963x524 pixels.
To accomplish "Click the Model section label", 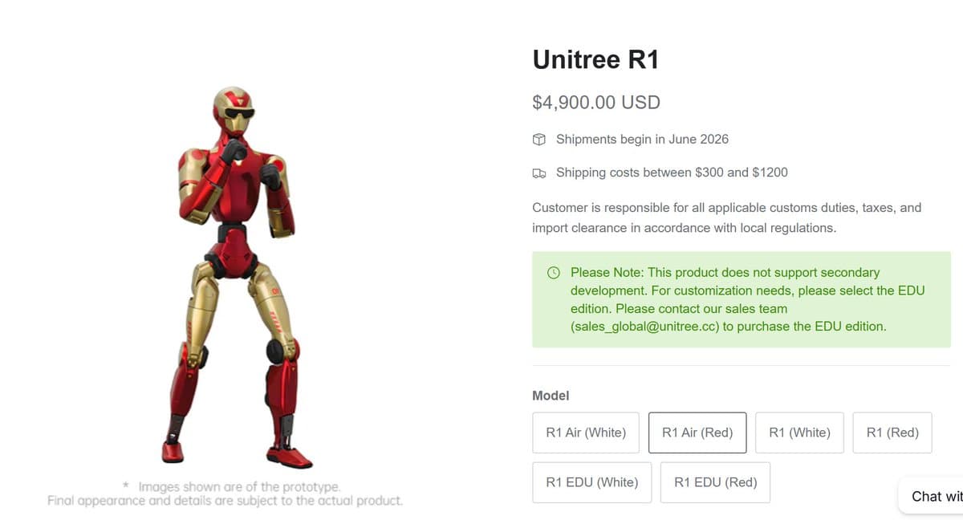I will click(x=551, y=396).
